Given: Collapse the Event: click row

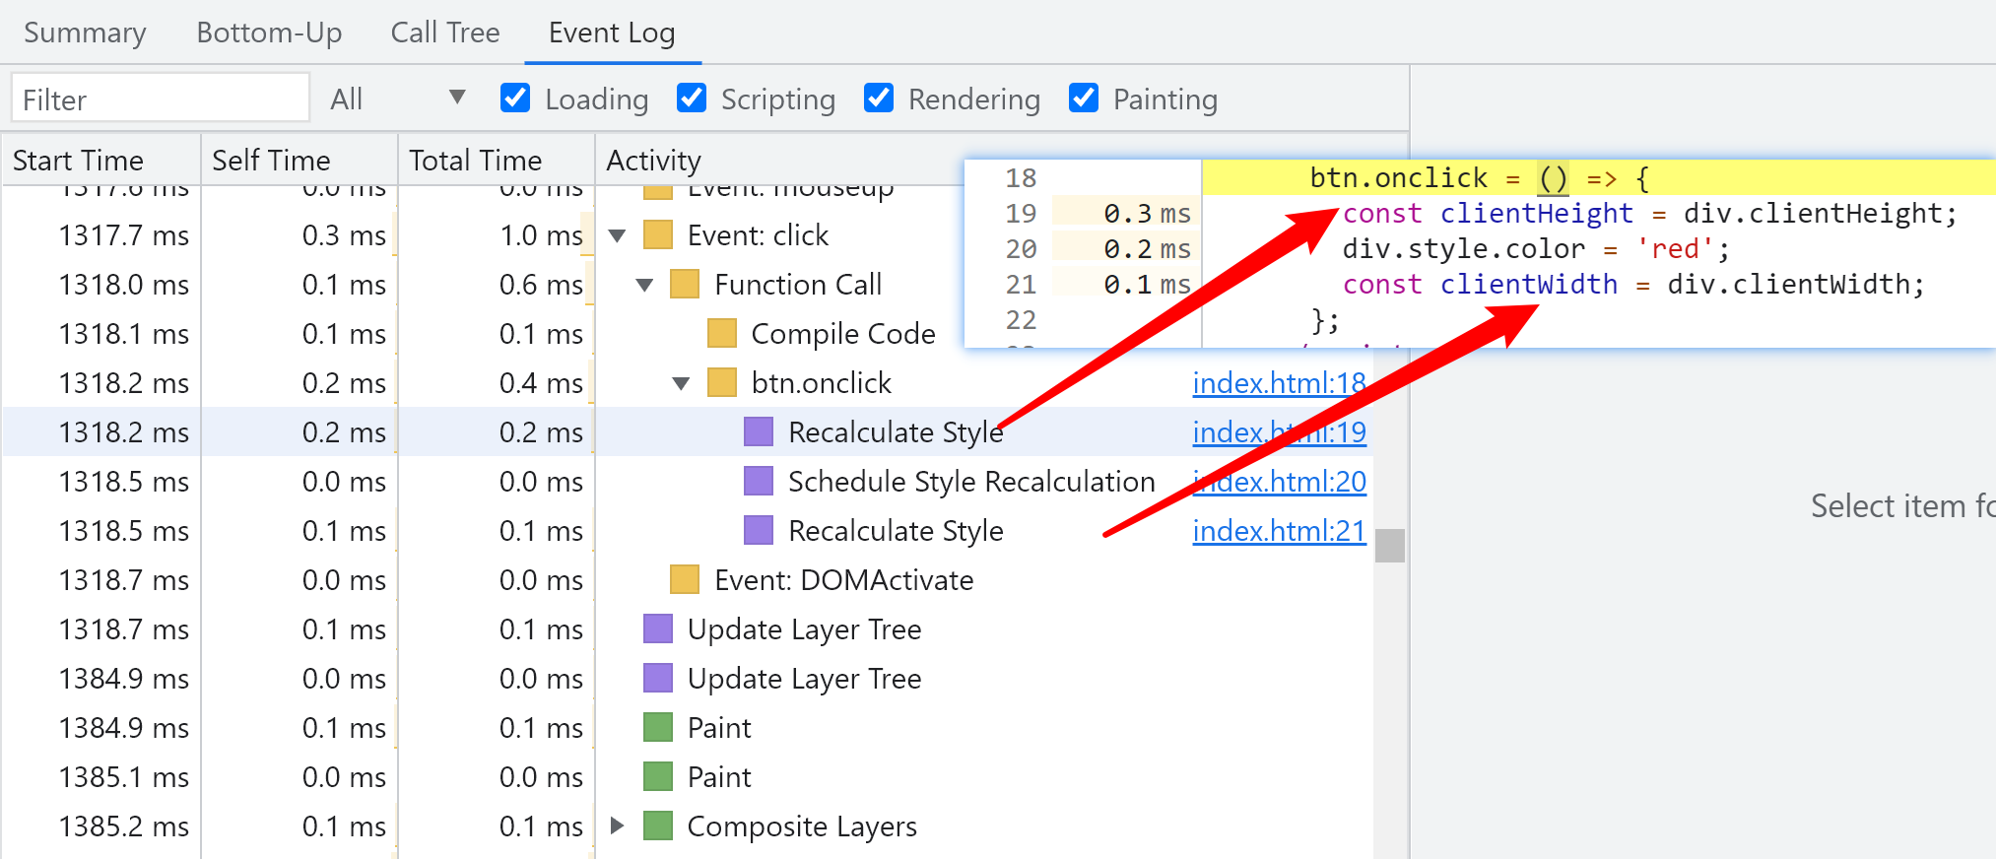Looking at the screenshot, I should [618, 235].
